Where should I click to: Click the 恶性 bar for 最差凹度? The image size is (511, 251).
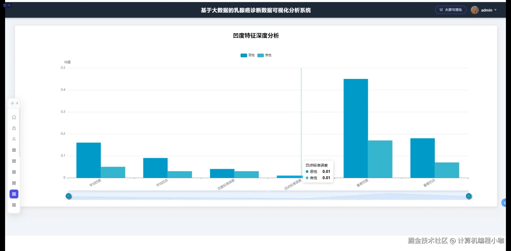click(x=356, y=128)
